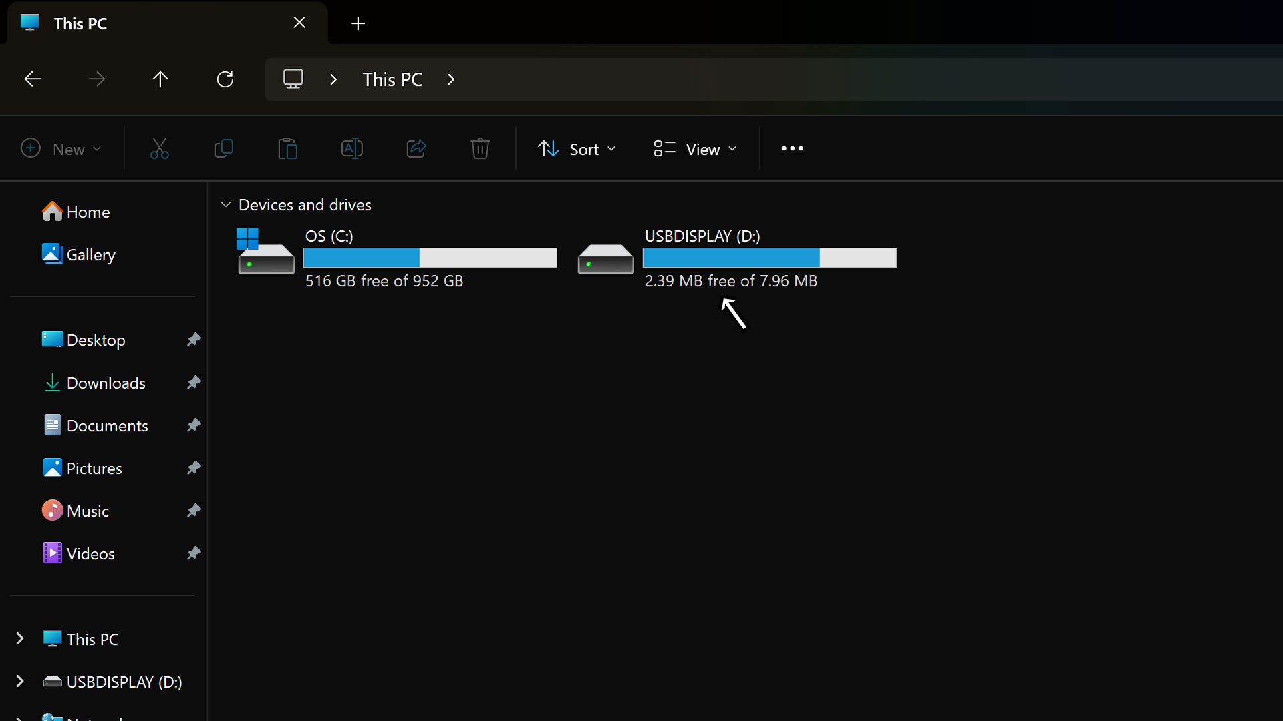Screen dimensions: 1283x721
Task: Expand USBDISPLAY (D:) in the sidebar tree
Action: click(20, 682)
